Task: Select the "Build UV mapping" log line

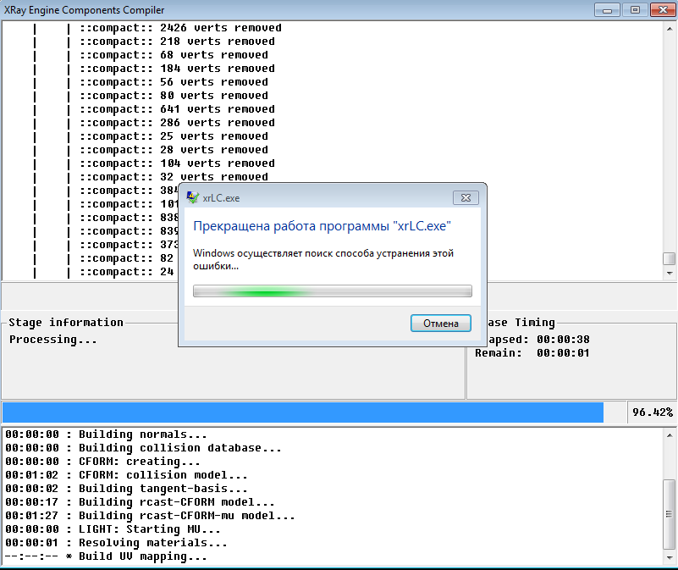Action: pyautogui.click(x=142, y=556)
